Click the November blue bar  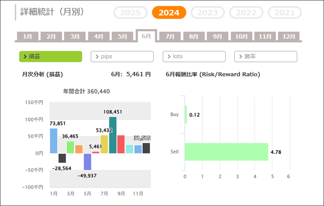click(x=138, y=149)
